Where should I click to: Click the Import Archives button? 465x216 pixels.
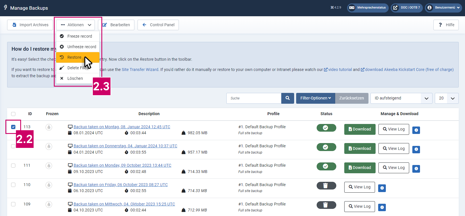pos(30,25)
